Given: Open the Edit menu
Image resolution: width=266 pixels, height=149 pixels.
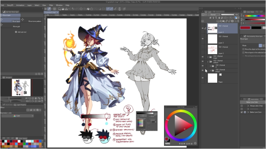Looking at the screenshot, I should [3, 5].
